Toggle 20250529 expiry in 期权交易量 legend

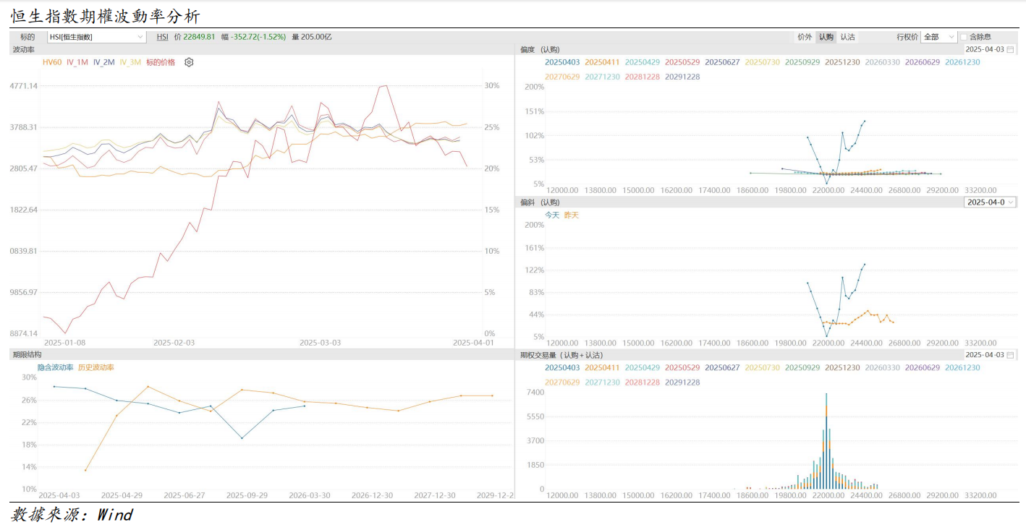coord(683,367)
